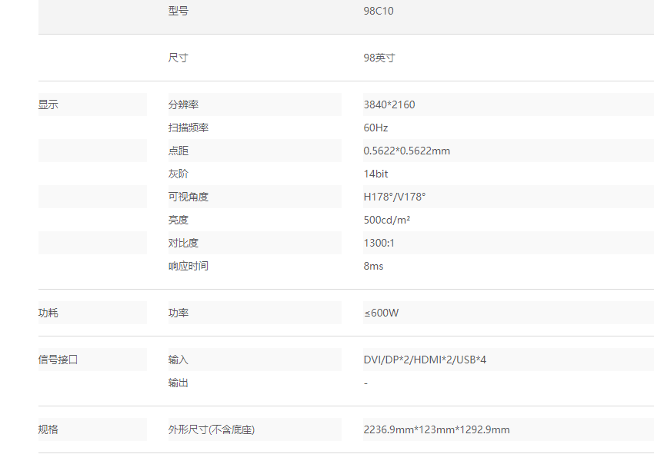Select the 60Hz scan rate value
The image size is (654, 474).
376,128
